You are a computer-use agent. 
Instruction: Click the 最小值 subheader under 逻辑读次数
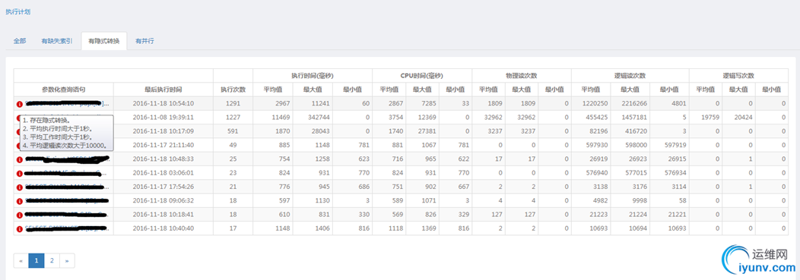(669, 90)
